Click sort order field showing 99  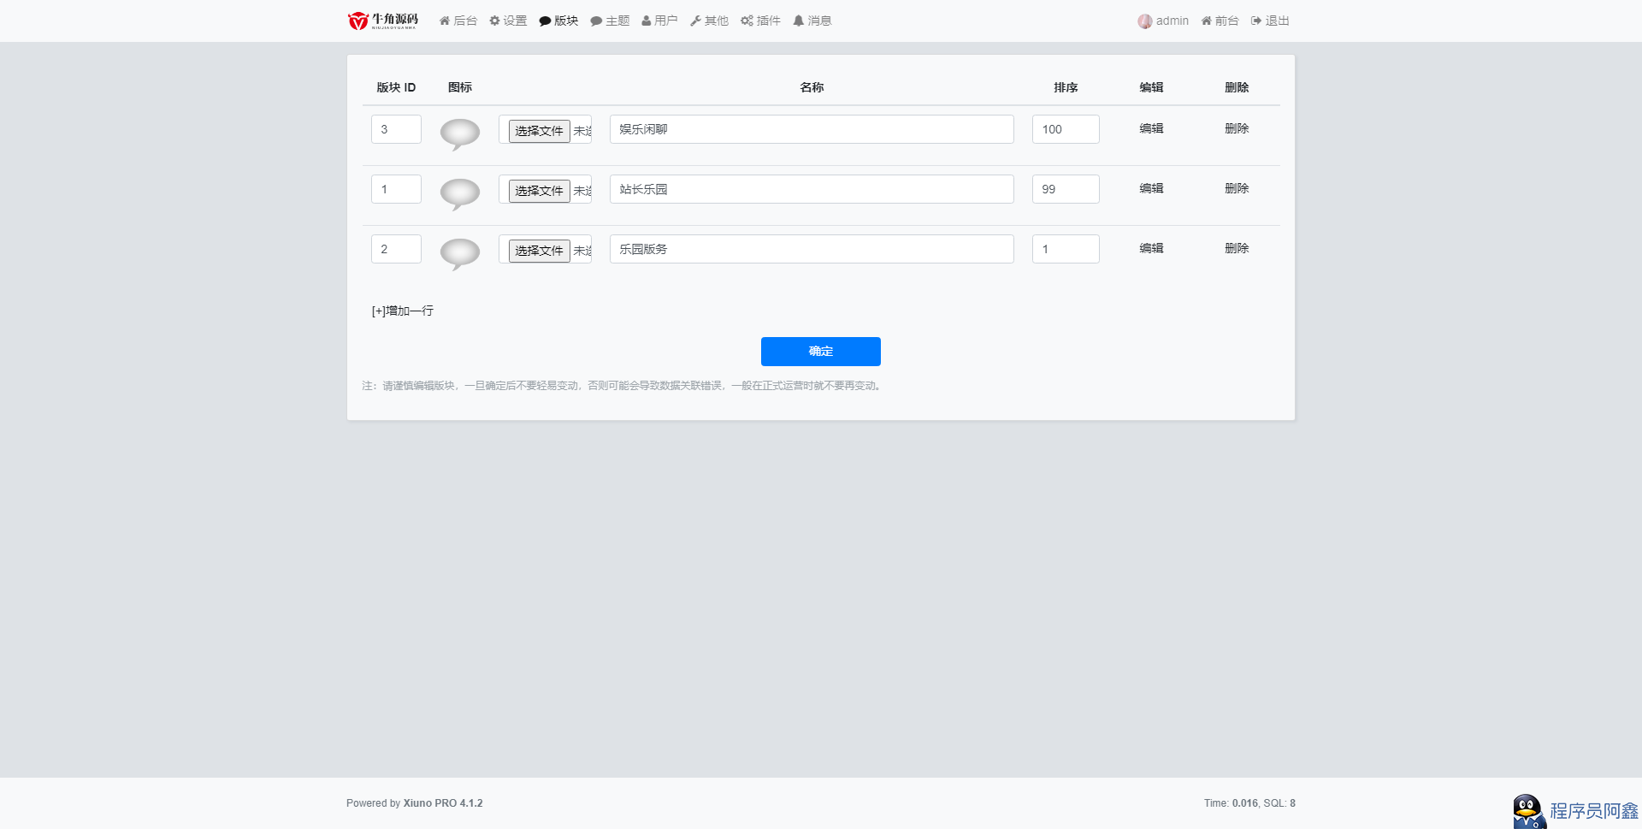click(1066, 189)
